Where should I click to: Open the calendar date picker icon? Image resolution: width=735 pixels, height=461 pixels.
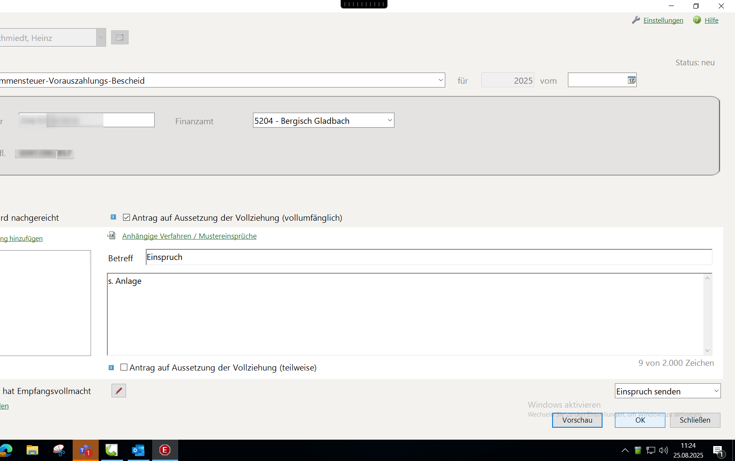coord(631,80)
